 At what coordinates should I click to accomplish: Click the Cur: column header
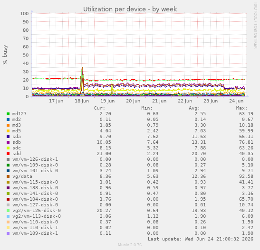99,108
